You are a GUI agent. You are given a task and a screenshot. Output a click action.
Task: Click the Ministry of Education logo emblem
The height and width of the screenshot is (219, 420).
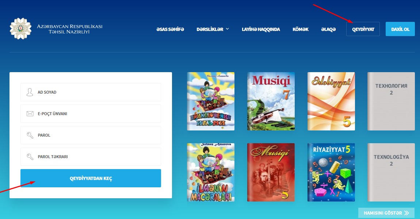point(21,28)
